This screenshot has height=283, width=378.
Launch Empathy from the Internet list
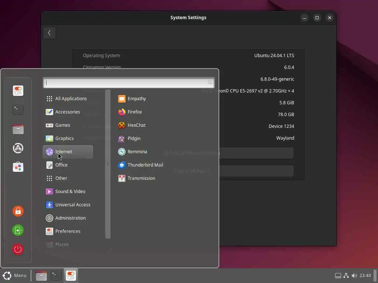(132, 99)
